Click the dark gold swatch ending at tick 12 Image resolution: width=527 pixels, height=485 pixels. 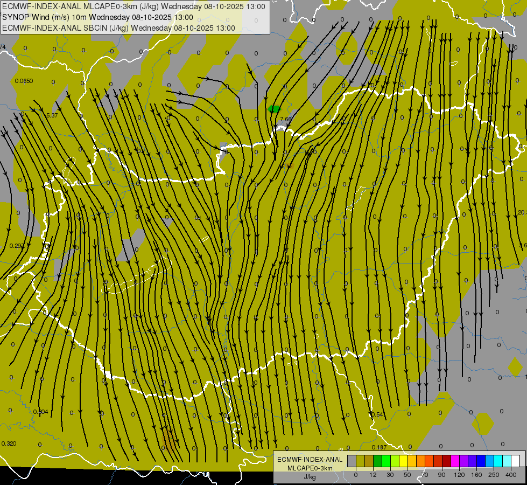(369, 461)
